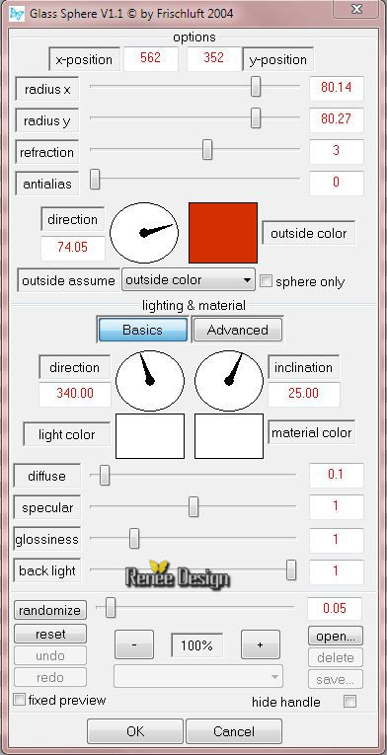Image resolution: width=387 pixels, height=755 pixels.
Task: Switch to the Advanced tab
Action: [237, 330]
